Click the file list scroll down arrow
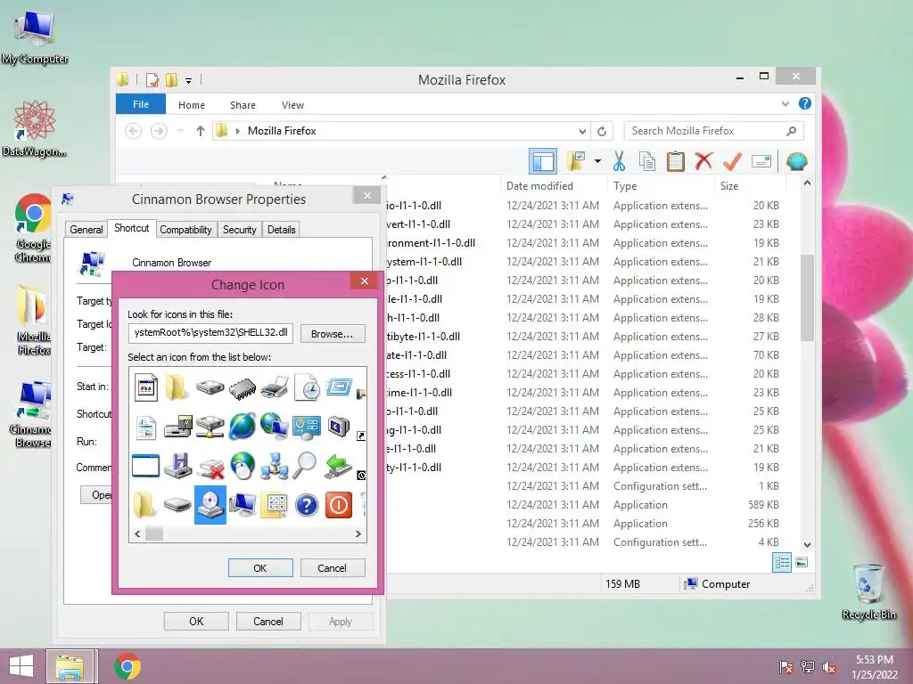 click(807, 545)
